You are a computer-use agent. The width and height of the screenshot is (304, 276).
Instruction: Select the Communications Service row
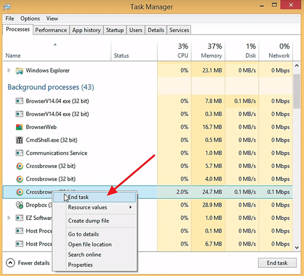148,153
